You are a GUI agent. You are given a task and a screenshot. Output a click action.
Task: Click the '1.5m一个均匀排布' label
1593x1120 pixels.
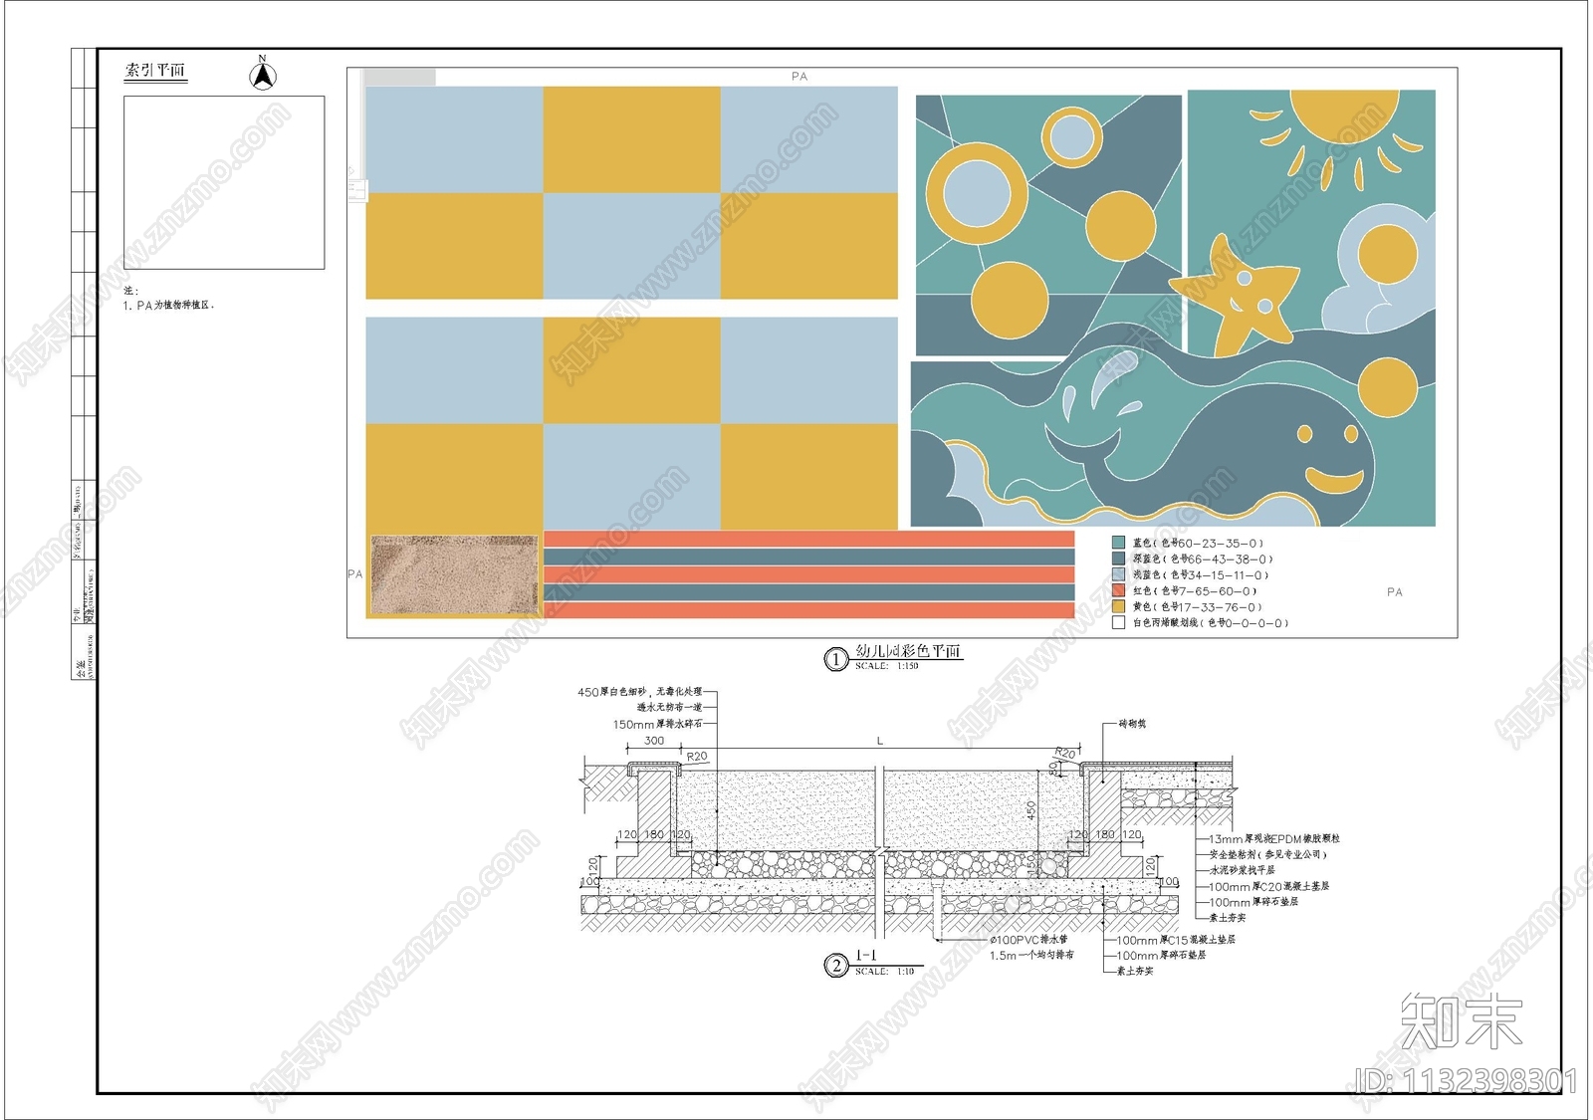1031,956
